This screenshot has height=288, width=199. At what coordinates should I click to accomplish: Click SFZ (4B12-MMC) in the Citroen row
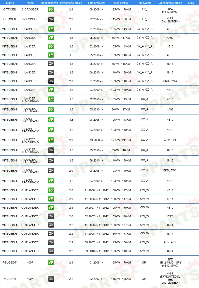170,10
